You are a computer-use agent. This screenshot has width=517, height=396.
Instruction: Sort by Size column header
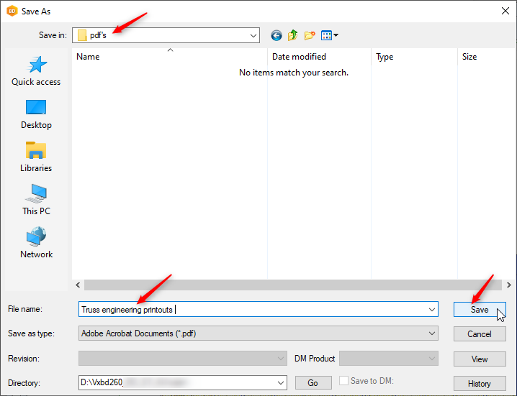[485, 57]
